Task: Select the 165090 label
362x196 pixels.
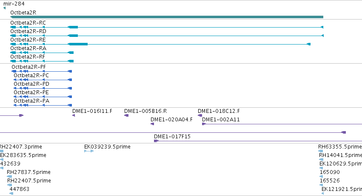Action: (330, 172)
